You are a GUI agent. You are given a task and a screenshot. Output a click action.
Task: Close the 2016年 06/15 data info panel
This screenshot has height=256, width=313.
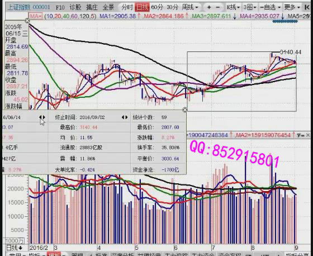coord(27,21)
